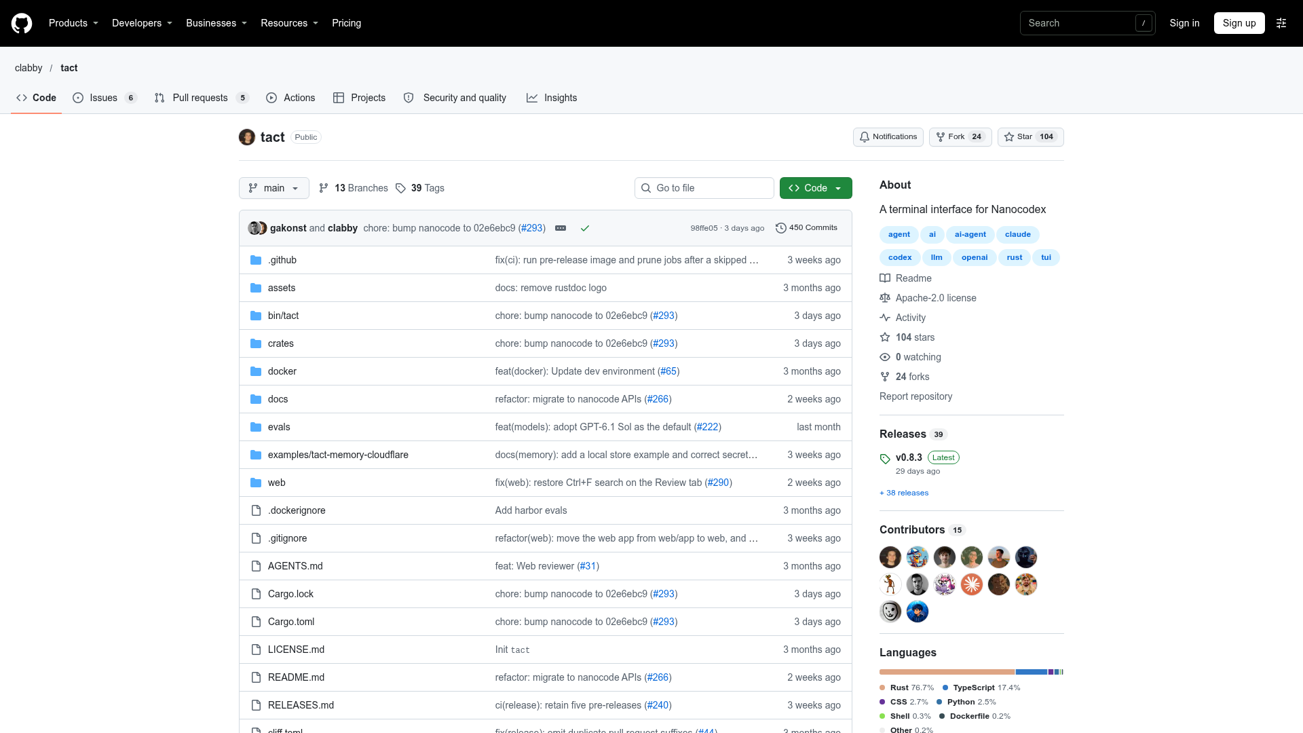
Task: Open the main branch dropdown
Action: [274, 188]
